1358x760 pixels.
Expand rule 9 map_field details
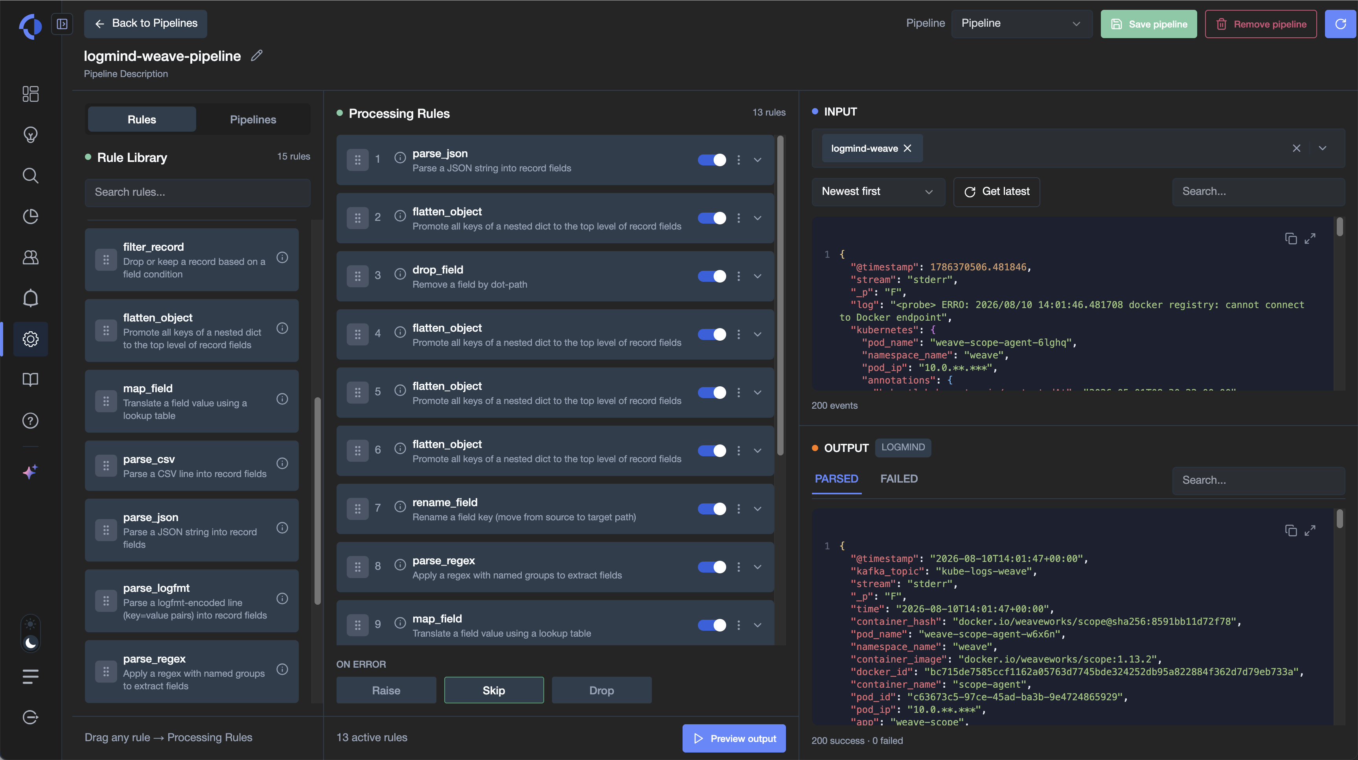(x=758, y=625)
